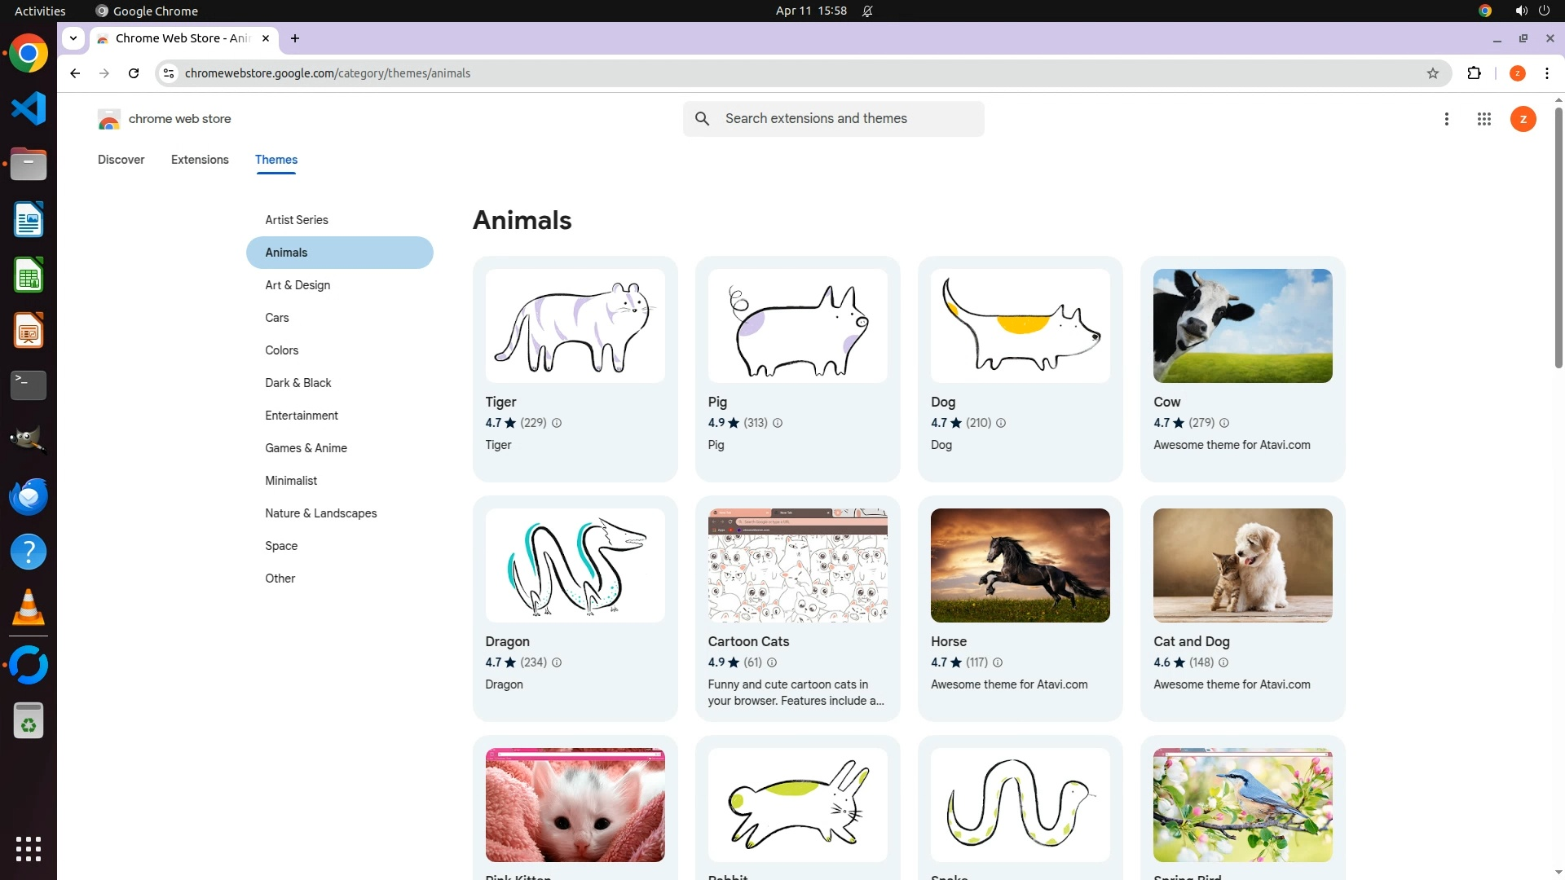View site information icon in address bar
Viewport: 1565px width, 880px height.
[x=169, y=73]
